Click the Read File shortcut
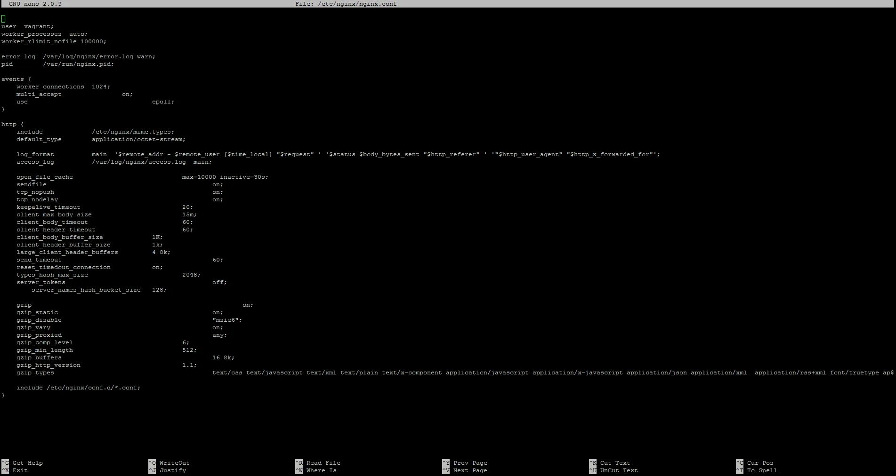Image resolution: width=896 pixels, height=476 pixels. click(323, 463)
